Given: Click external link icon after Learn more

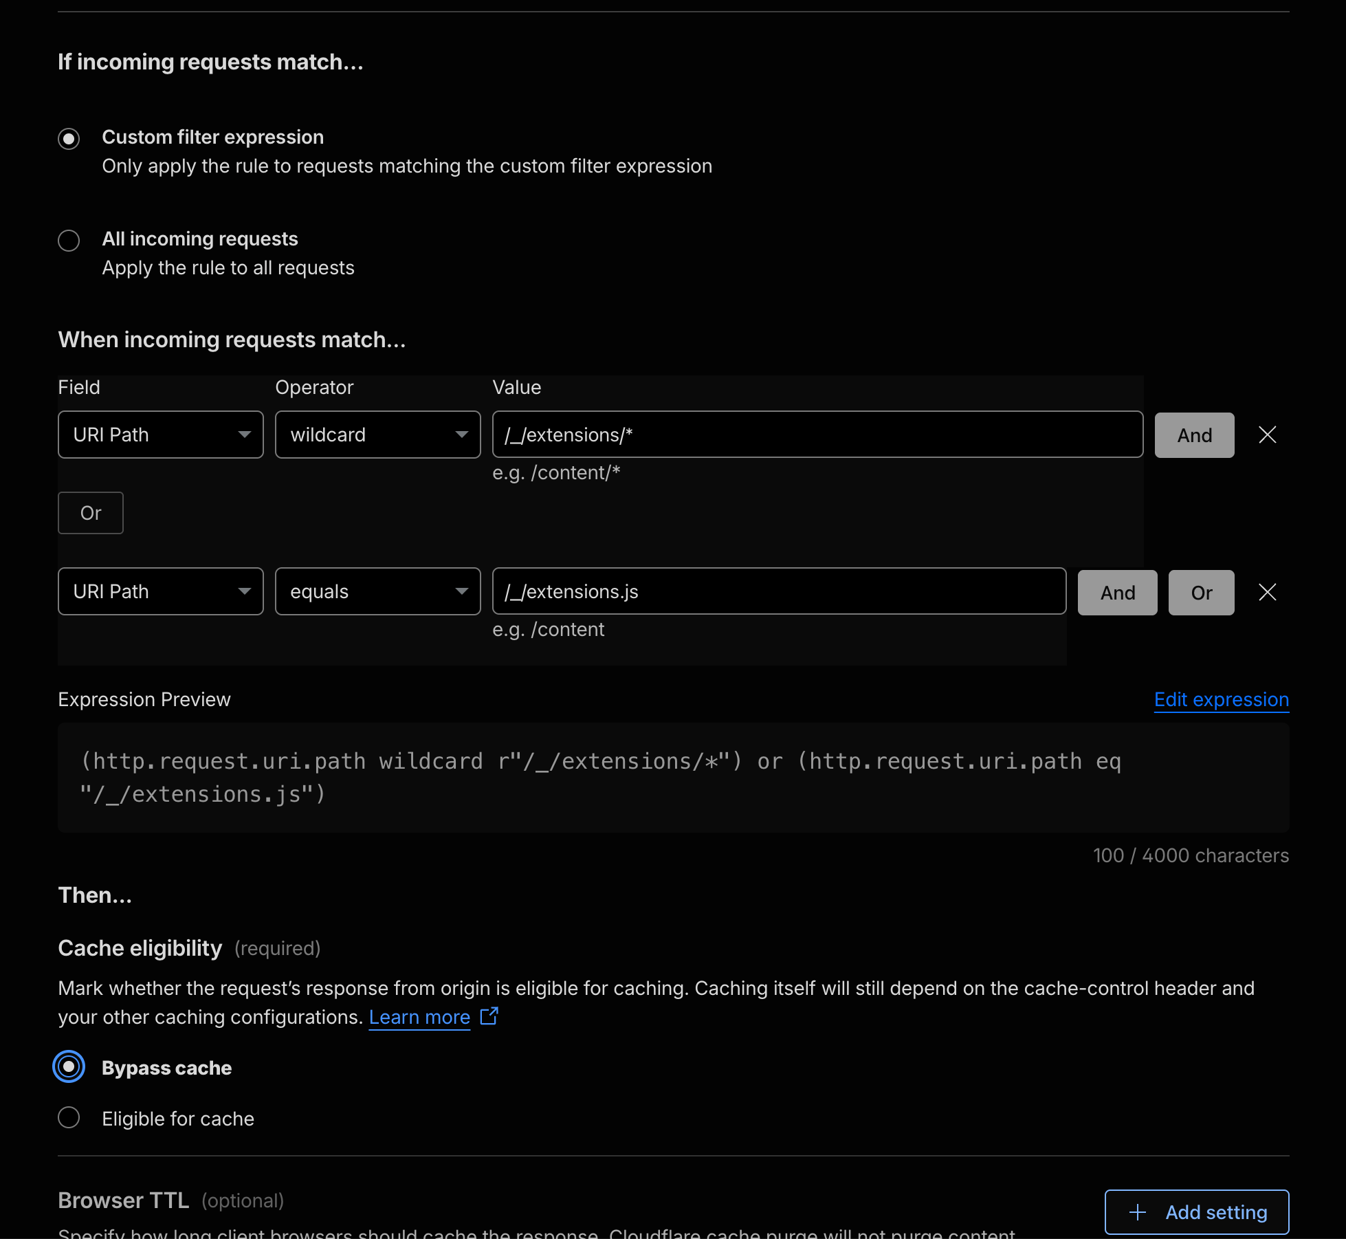Looking at the screenshot, I should [x=489, y=1016].
